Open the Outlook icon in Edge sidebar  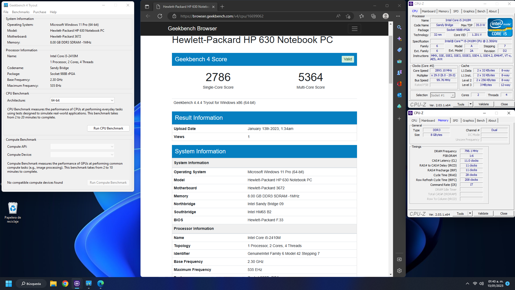click(x=399, y=95)
